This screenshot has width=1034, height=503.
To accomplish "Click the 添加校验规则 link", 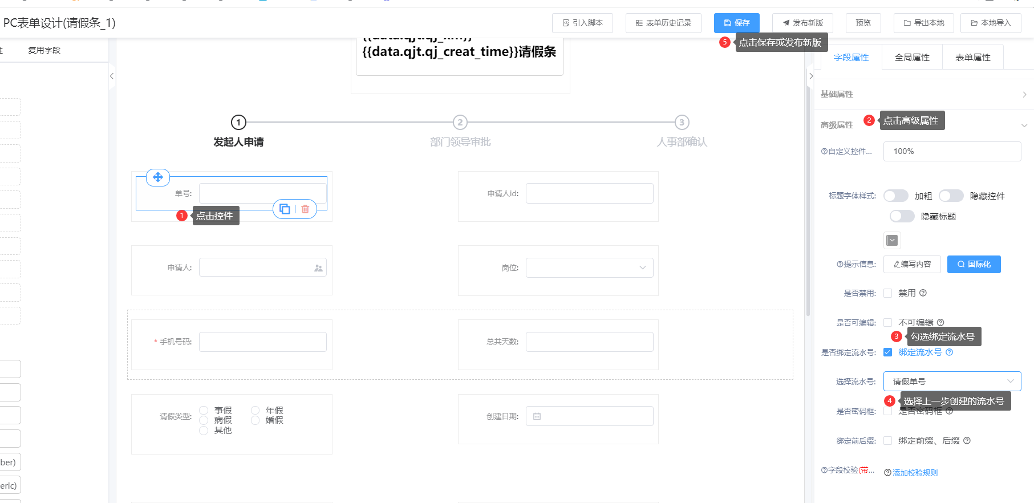I will 915,473.
